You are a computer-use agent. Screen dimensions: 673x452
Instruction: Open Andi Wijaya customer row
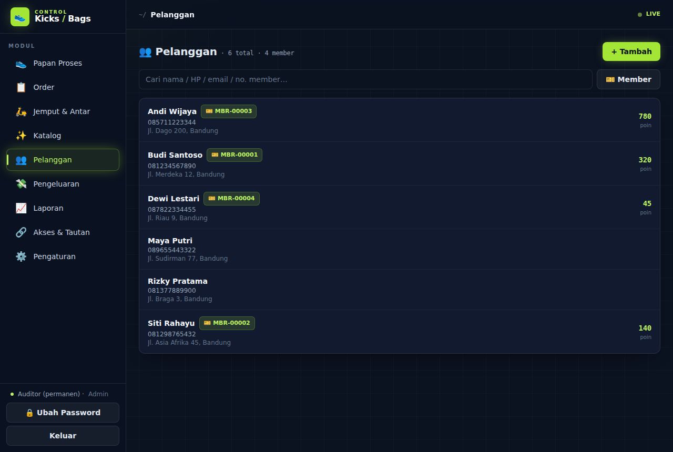(x=400, y=120)
